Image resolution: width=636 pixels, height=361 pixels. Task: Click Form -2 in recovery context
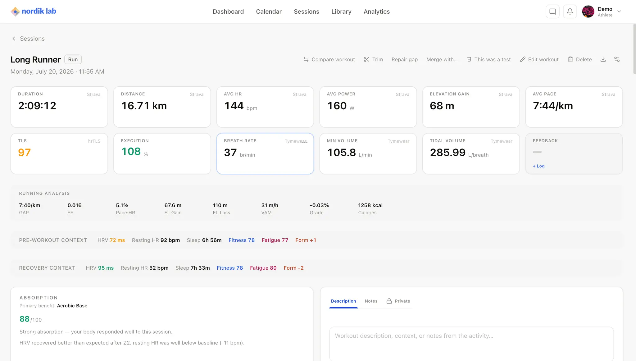[x=293, y=268]
